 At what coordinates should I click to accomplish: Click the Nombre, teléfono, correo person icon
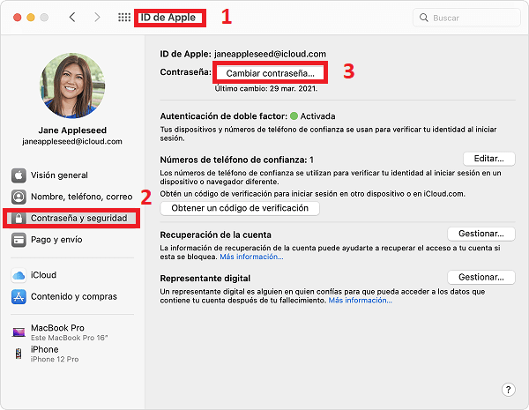pos(19,197)
